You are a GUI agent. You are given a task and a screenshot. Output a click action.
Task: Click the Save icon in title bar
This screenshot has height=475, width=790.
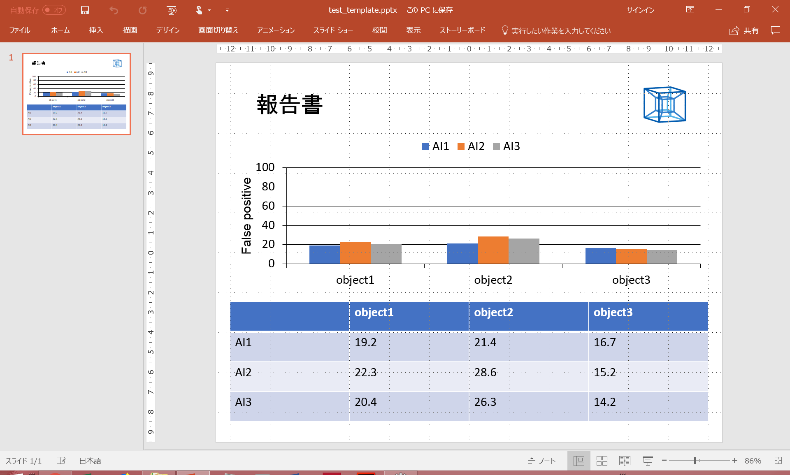[85, 10]
